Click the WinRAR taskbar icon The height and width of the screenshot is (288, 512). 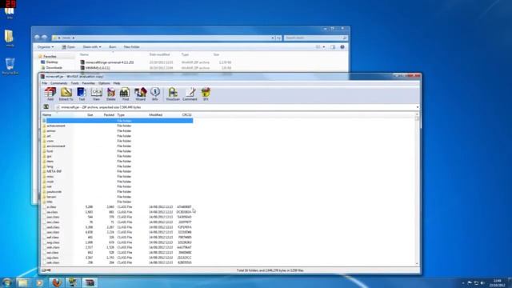(90, 282)
